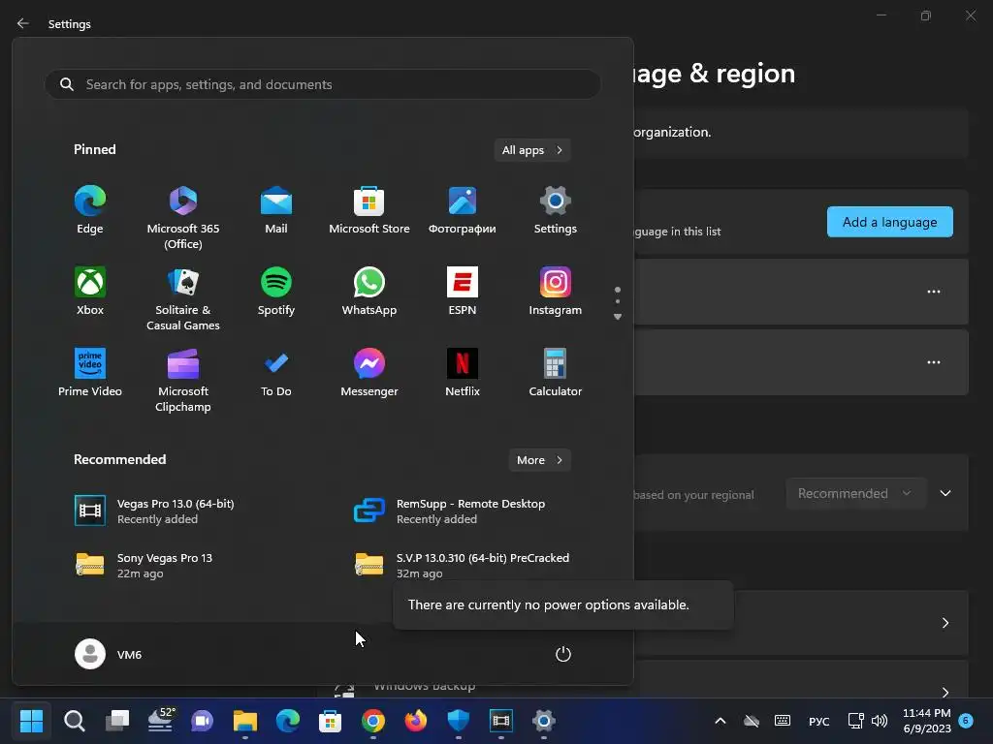Launch Microsoft 365 (Office) pinned app
Viewport: 993px width, 744px height.
tap(183, 218)
